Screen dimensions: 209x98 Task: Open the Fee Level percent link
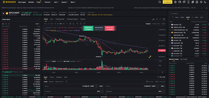click(x=161, y=77)
